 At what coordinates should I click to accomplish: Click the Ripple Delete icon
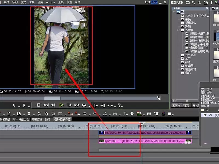pyautogui.click(x=70, y=113)
